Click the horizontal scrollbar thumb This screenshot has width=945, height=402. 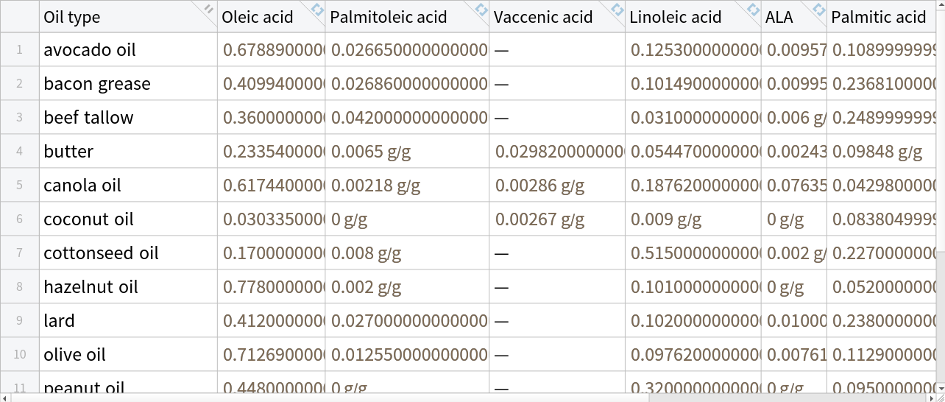click(x=331, y=398)
